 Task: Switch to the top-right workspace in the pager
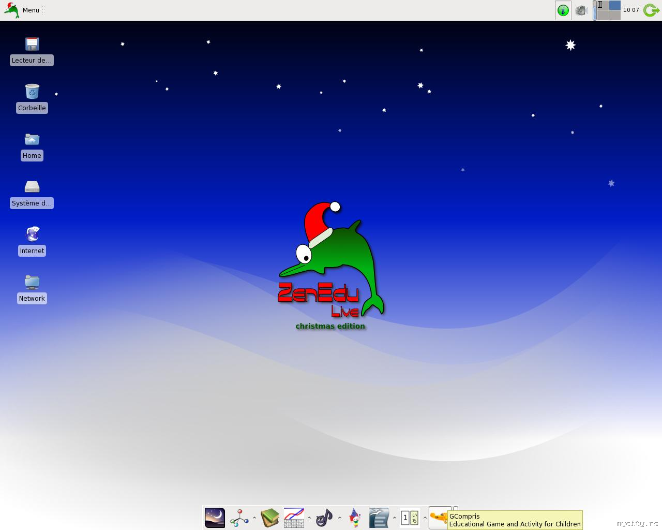[x=615, y=5]
